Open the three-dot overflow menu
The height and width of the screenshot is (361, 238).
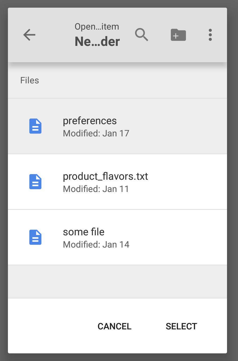click(x=210, y=35)
